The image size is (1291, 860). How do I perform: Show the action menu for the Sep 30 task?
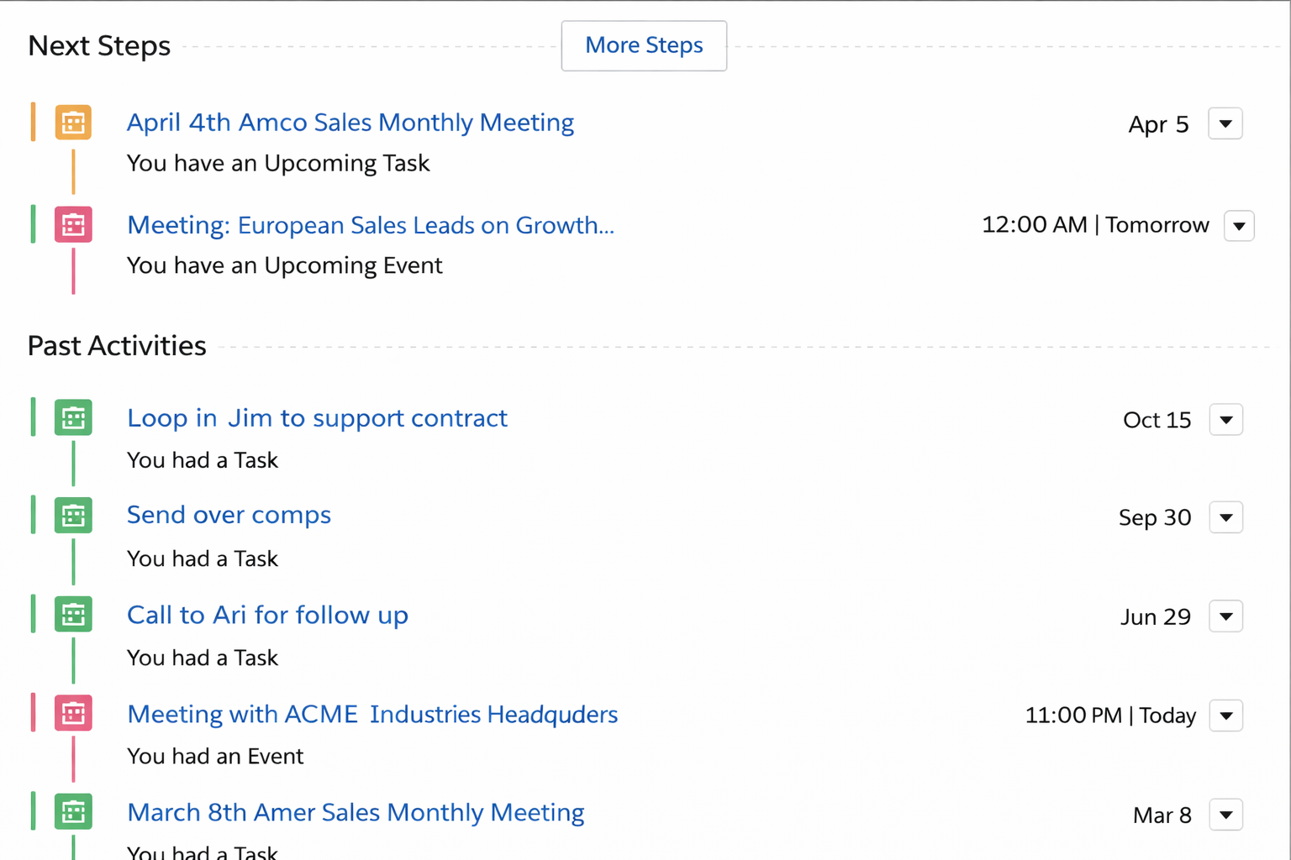click(x=1225, y=517)
